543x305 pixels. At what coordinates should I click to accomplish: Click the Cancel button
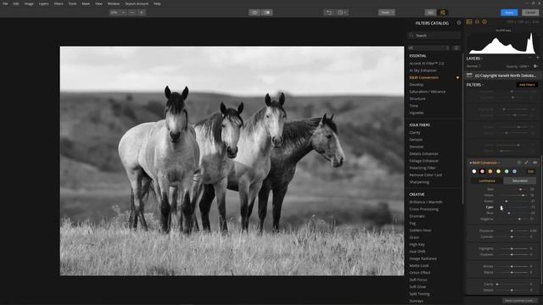tap(530, 13)
